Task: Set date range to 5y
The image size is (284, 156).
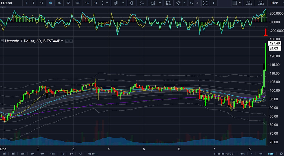Action: tap(72, 154)
